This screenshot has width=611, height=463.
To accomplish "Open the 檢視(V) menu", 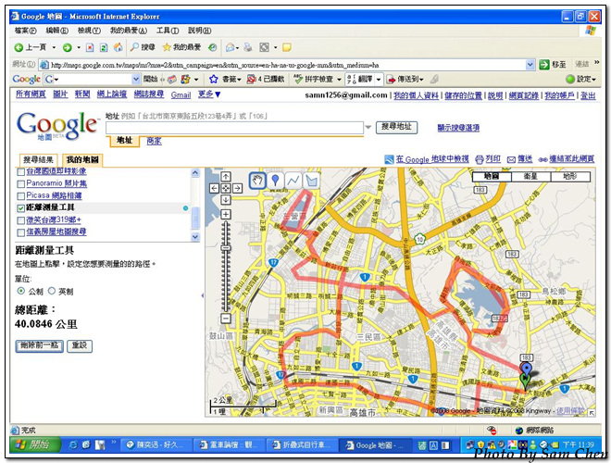I will click(89, 31).
